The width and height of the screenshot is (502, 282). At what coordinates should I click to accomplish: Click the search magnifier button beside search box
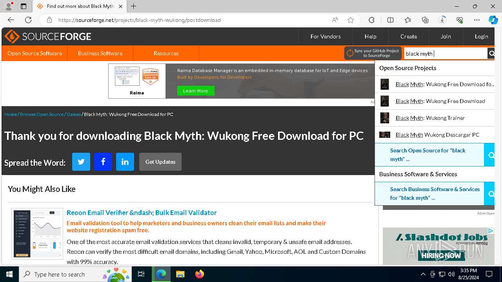[491, 54]
